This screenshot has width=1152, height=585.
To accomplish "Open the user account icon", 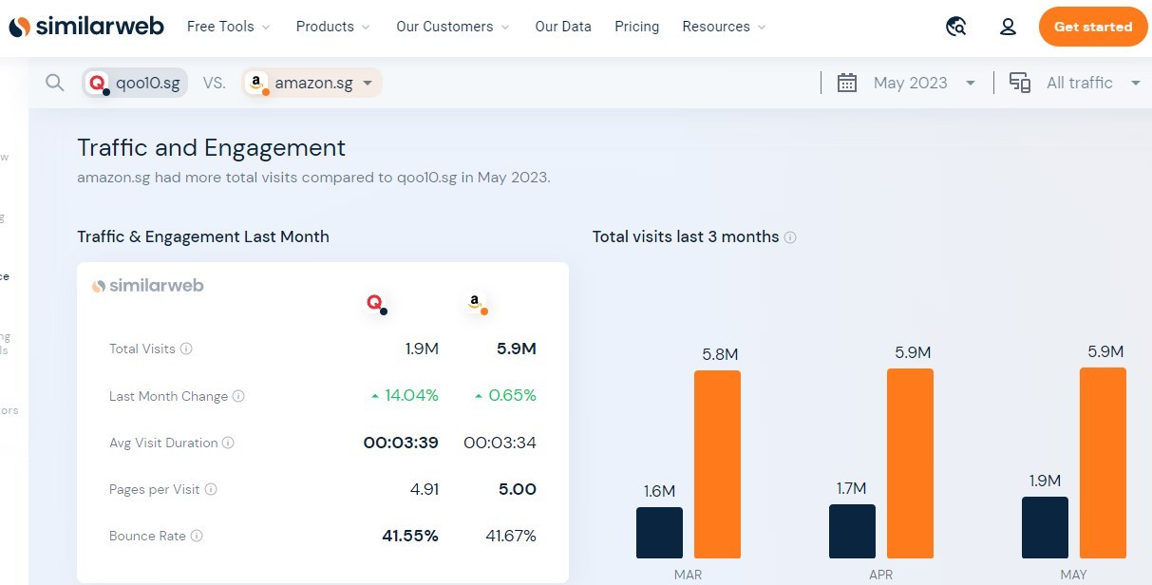I will click(1009, 27).
